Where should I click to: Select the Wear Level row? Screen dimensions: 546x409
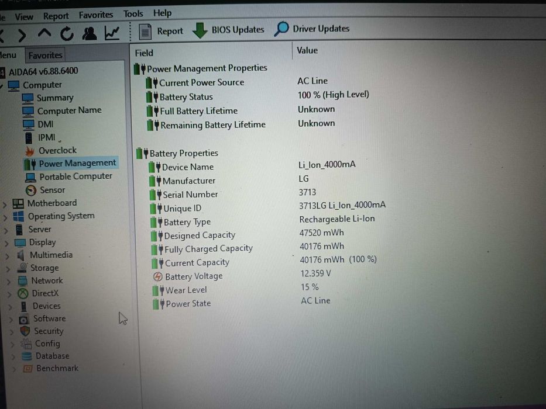coord(236,289)
